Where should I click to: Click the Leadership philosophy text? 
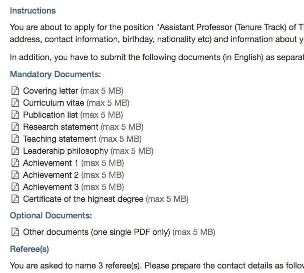click(66, 151)
